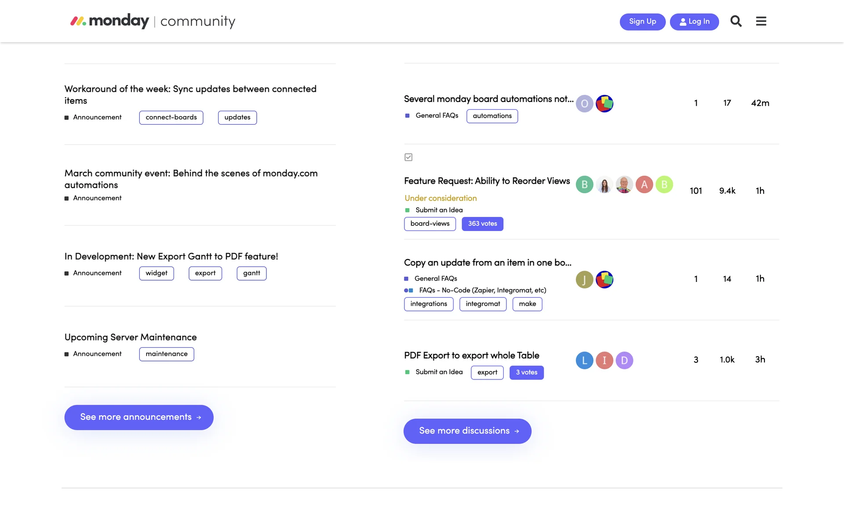This screenshot has height=527, width=844.
Task: Click the purple 'D' user avatar
Action: point(624,360)
